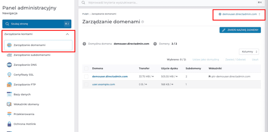268x132 pixels.
Task: Open Bazy danych menu item
Action: (22, 94)
